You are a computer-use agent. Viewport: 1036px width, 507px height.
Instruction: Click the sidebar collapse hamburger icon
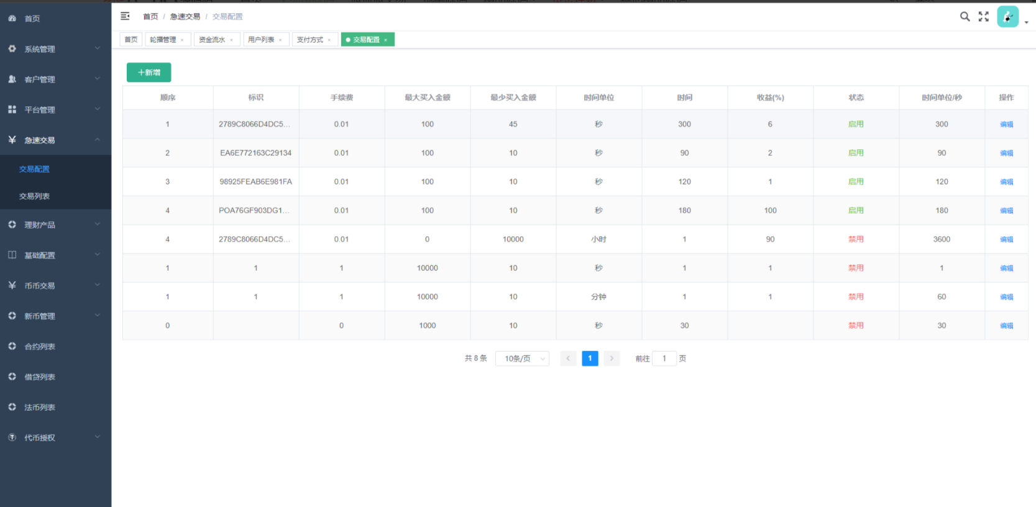coord(125,16)
